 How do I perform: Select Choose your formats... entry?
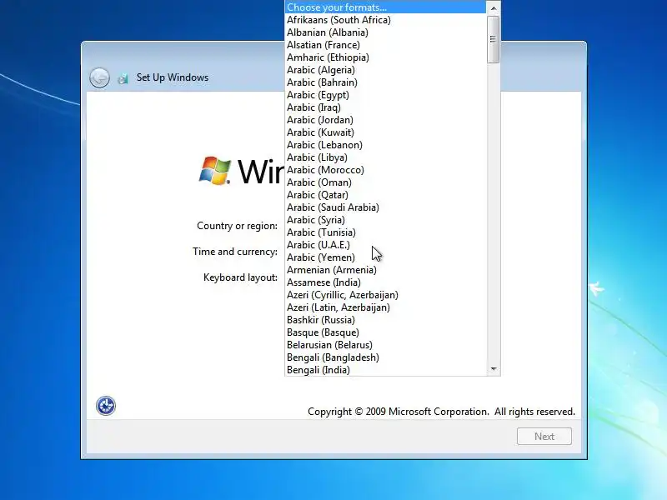[385, 7]
